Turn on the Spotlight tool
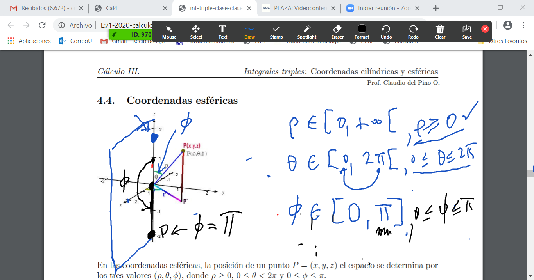Image resolution: width=534 pixels, height=280 pixels. [307, 32]
